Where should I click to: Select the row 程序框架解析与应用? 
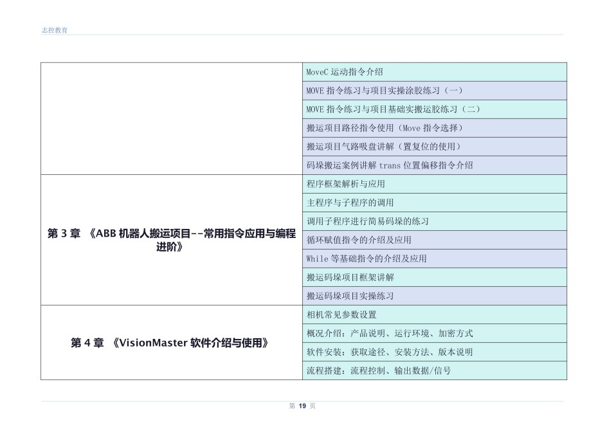(435, 184)
